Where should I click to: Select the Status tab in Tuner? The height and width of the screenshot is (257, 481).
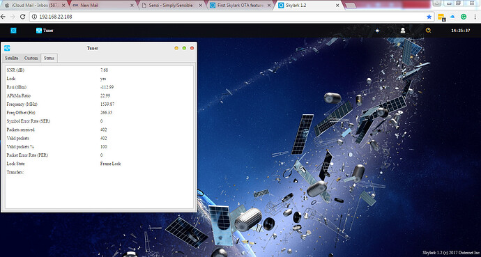point(49,59)
